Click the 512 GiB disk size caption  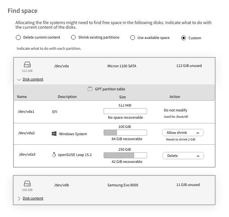coord(27,71)
